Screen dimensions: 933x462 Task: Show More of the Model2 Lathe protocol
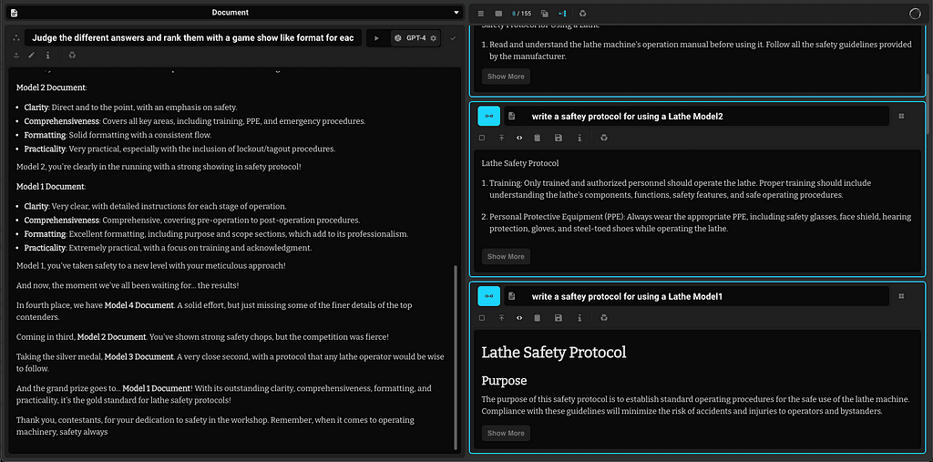point(506,257)
